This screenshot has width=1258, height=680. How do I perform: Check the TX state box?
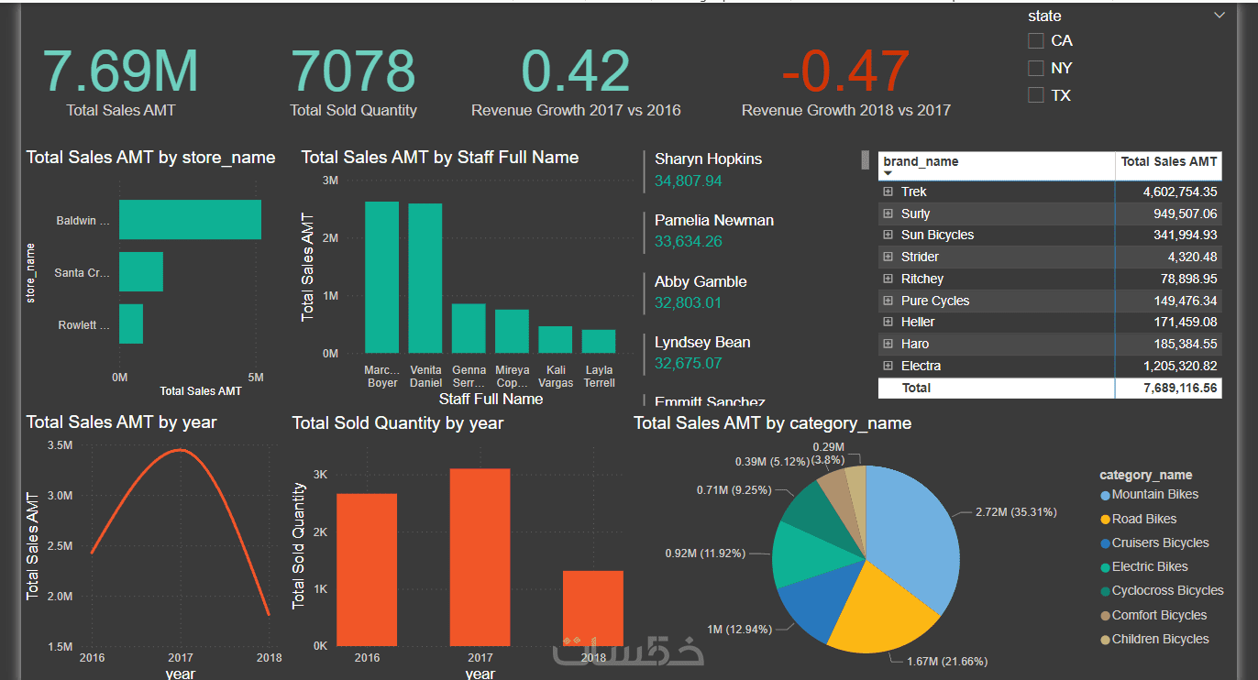[1036, 94]
